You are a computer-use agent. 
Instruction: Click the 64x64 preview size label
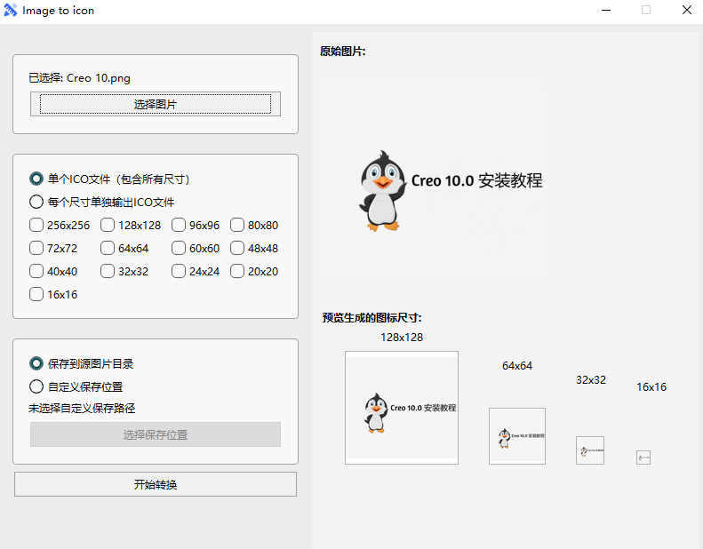(x=517, y=366)
